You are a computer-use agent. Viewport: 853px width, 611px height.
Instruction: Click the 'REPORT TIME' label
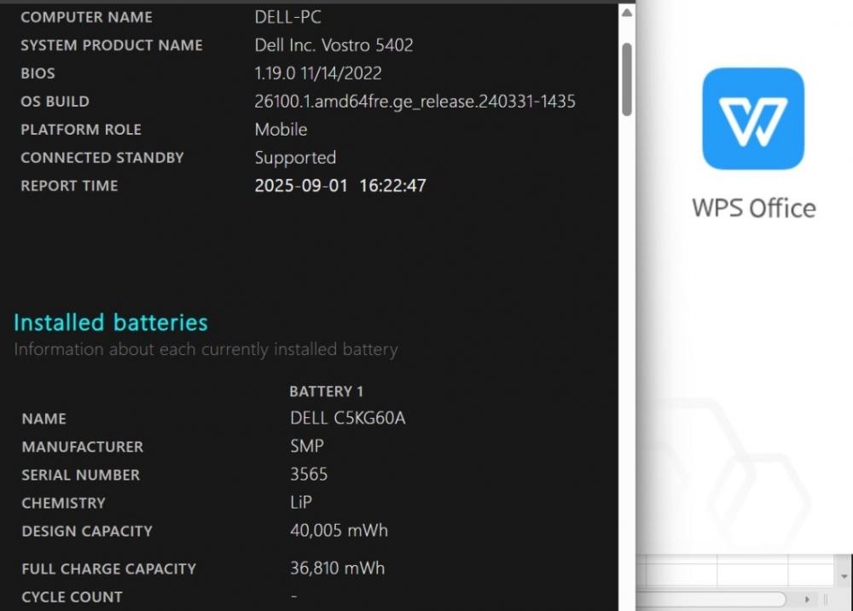click(69, 186)
